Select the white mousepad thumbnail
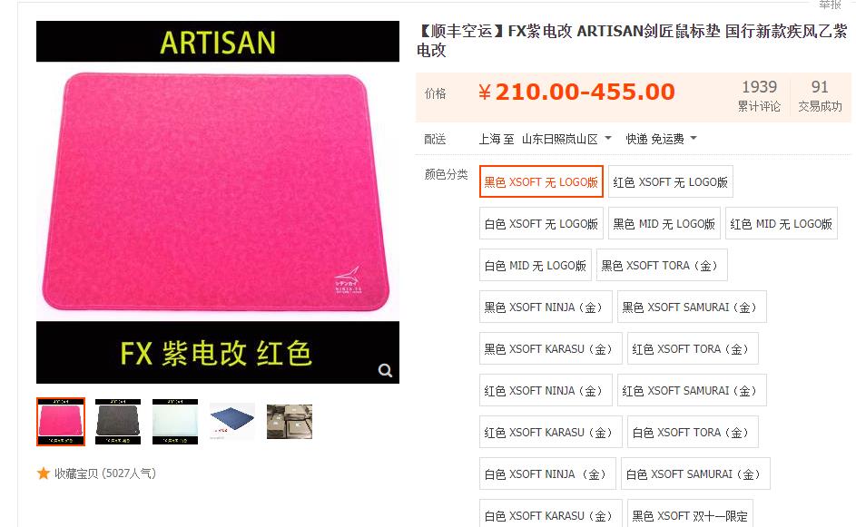Image resolution: width=856 pixels, height=527 pixels. (175, 422)
